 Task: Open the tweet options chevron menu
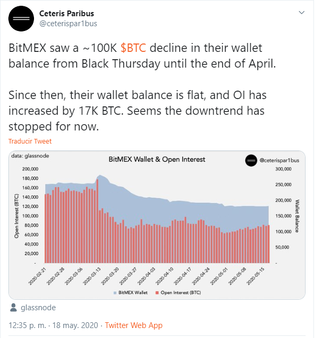coord(301,13)
